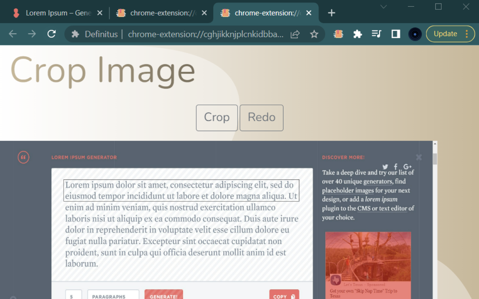The image size is (479, 299).
Task: Follow the 'placeholder images' link
Action: 348,191
